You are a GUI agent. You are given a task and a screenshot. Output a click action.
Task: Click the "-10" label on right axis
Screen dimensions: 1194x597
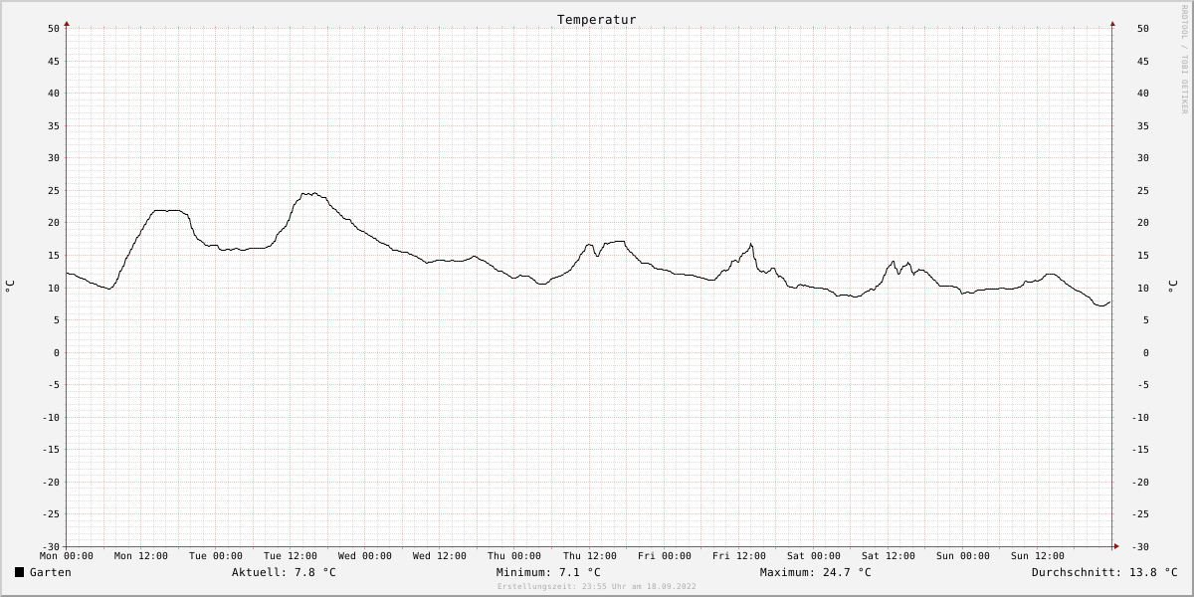tap(1140, 418)
